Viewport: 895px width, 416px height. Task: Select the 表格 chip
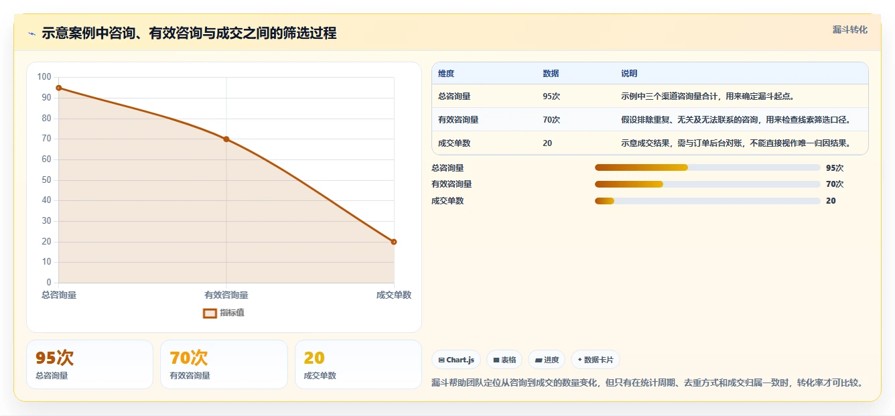point(504,360)
